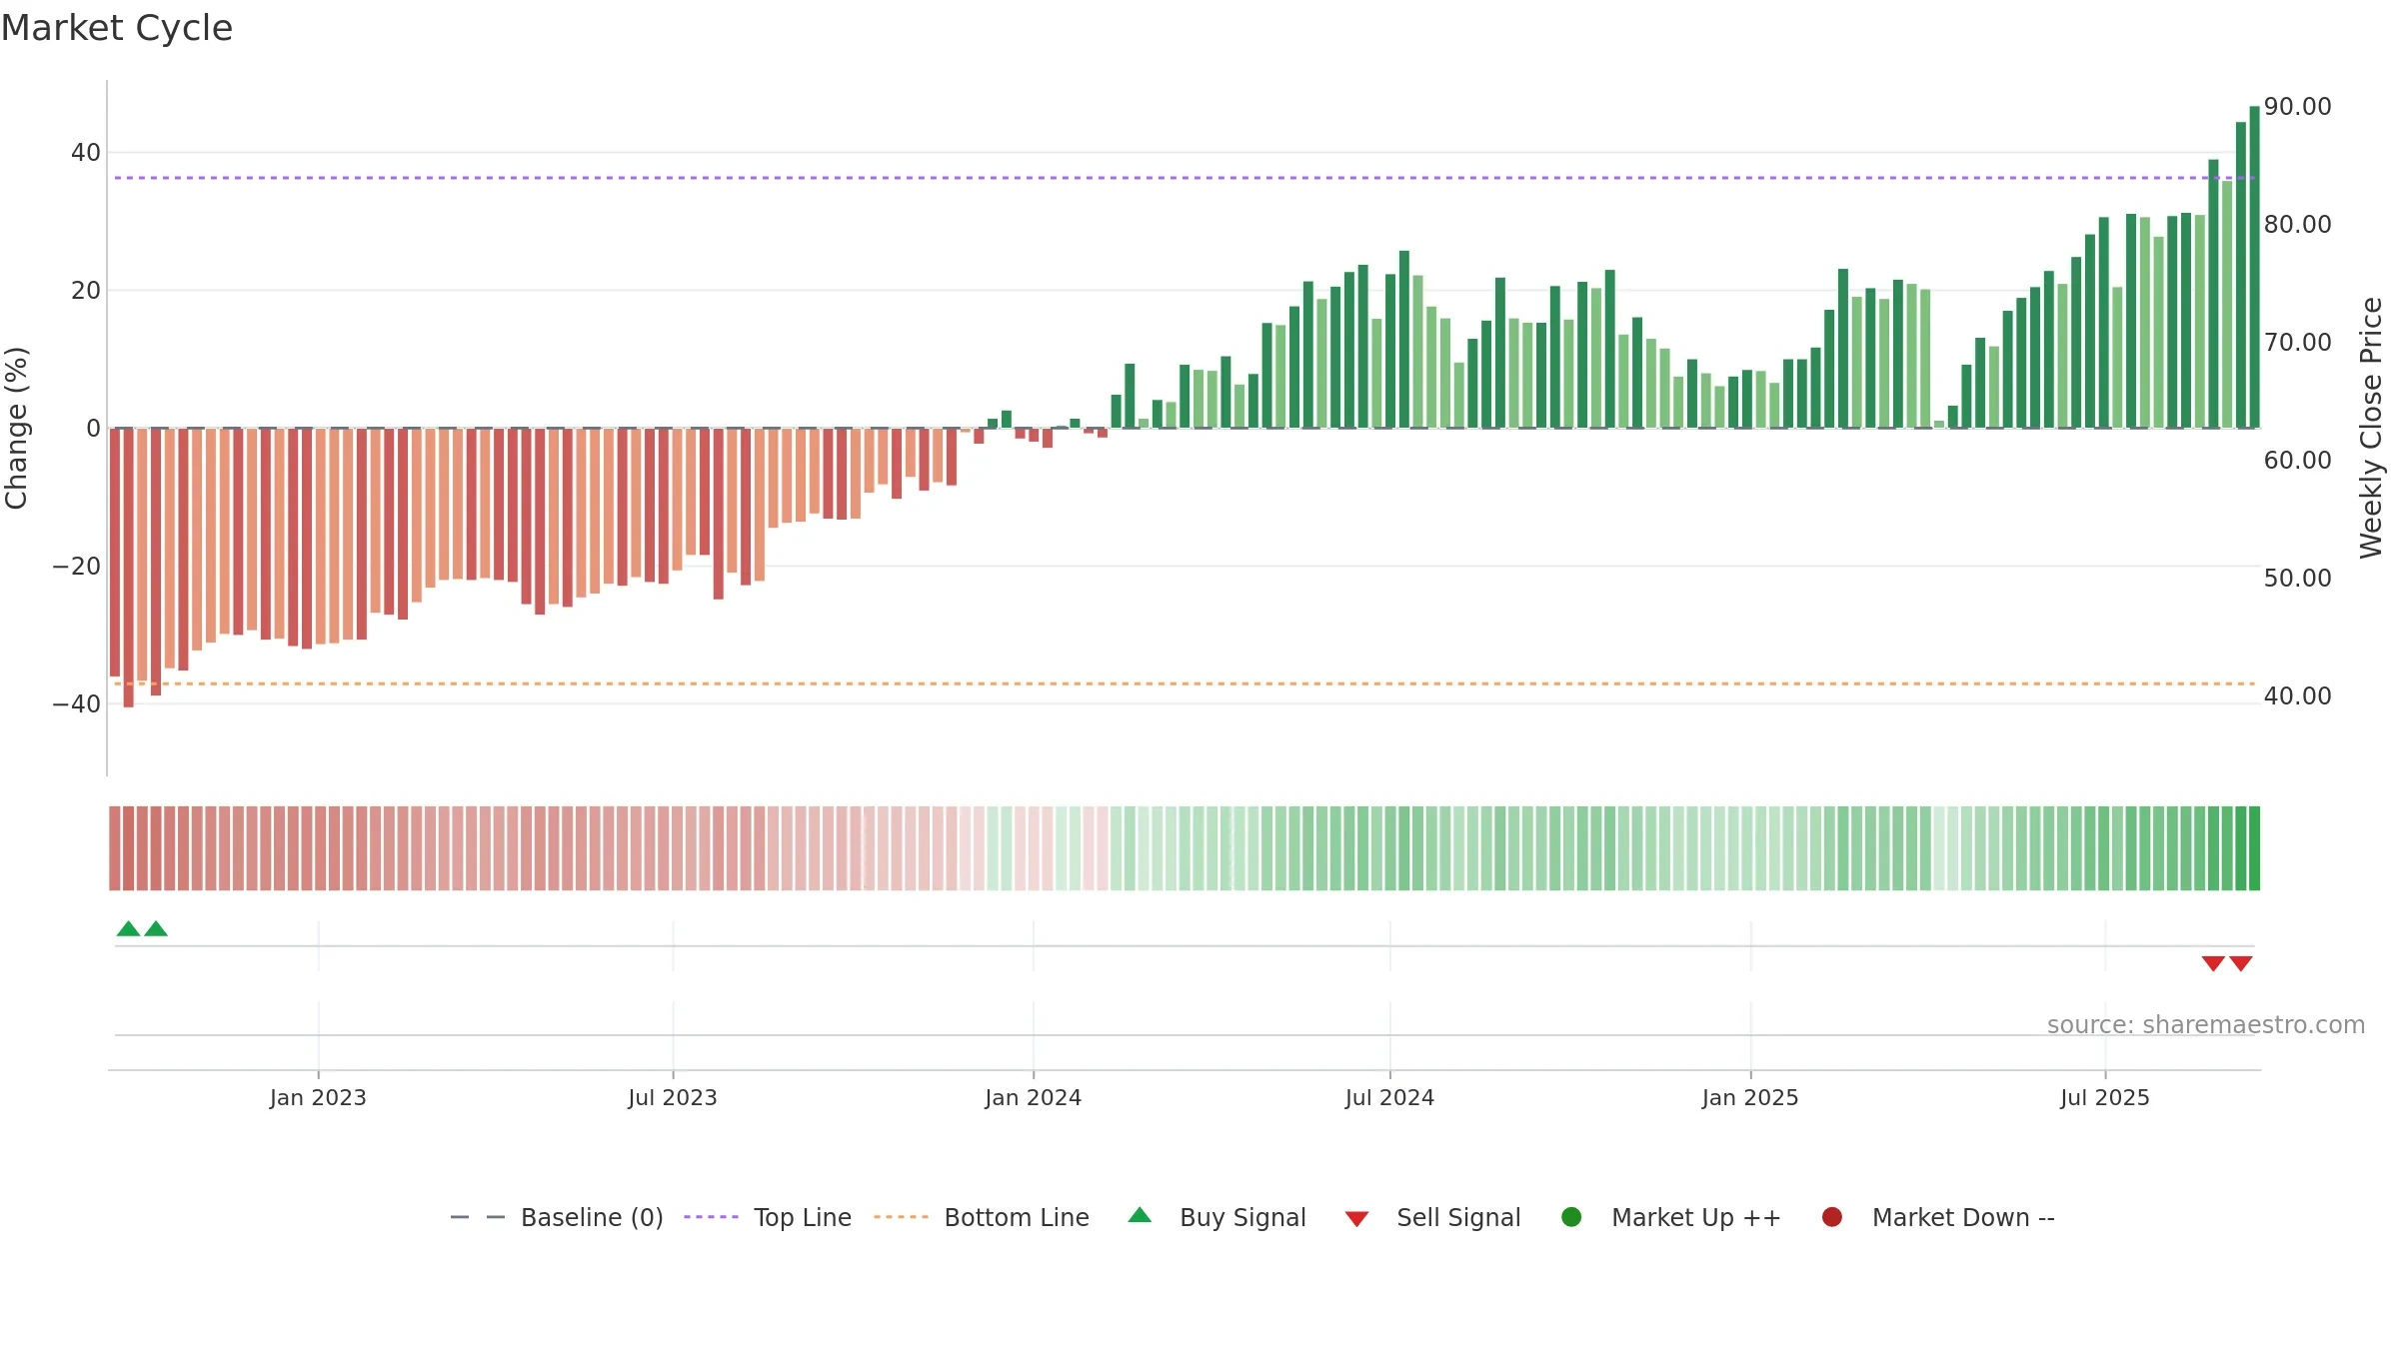
Task: Select the second green buy signal marker
Action: (x=156, y=928)
